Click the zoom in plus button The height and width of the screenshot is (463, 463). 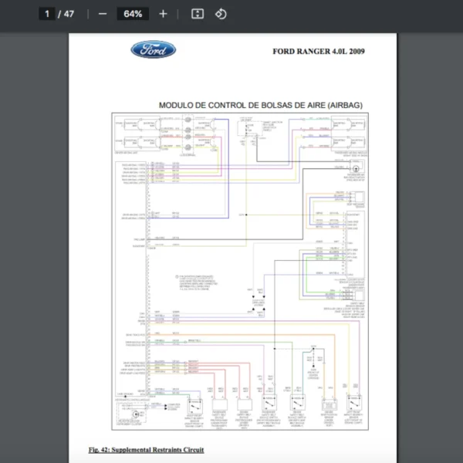163,14
